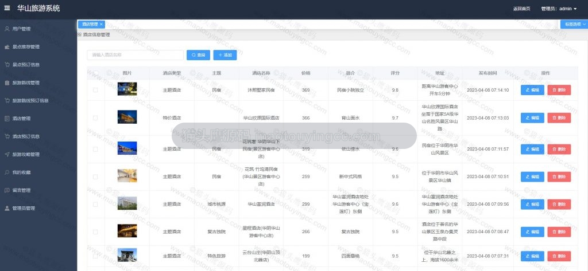Delete the 花筑·竹坞清民宿 row
Viewport: 588px width, 271px height.
559,176
